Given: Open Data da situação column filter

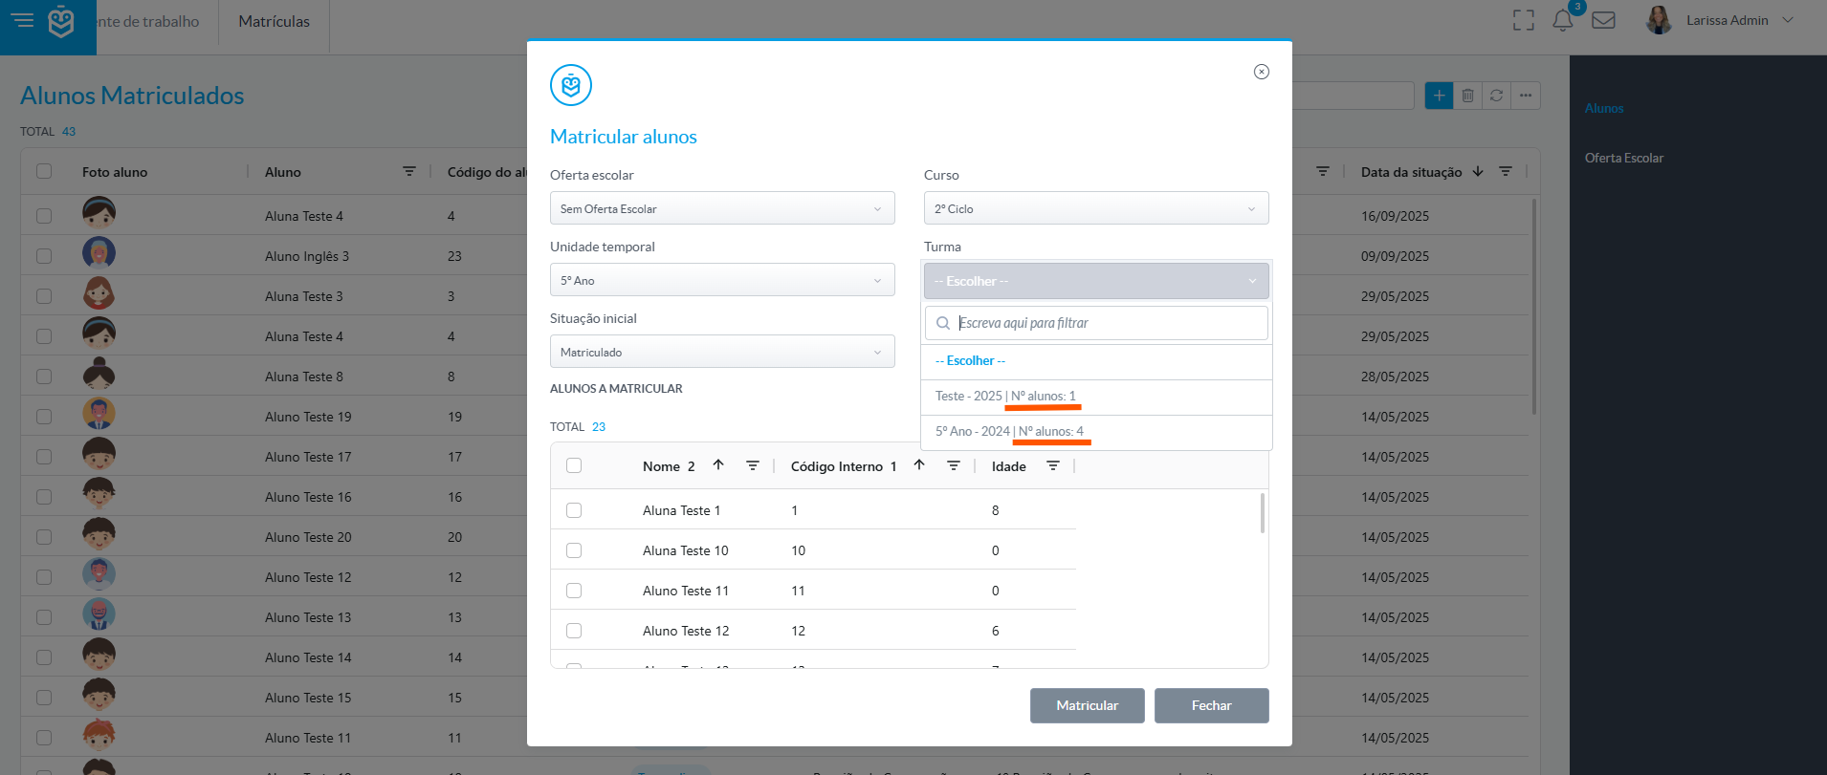Looking at the screenshot, I should pos(1506,172).
